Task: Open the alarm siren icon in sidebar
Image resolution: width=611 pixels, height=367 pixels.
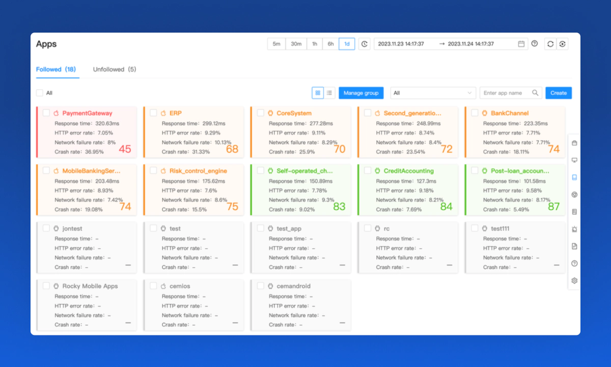Action: pyautogui.click(x=574, y=229)
